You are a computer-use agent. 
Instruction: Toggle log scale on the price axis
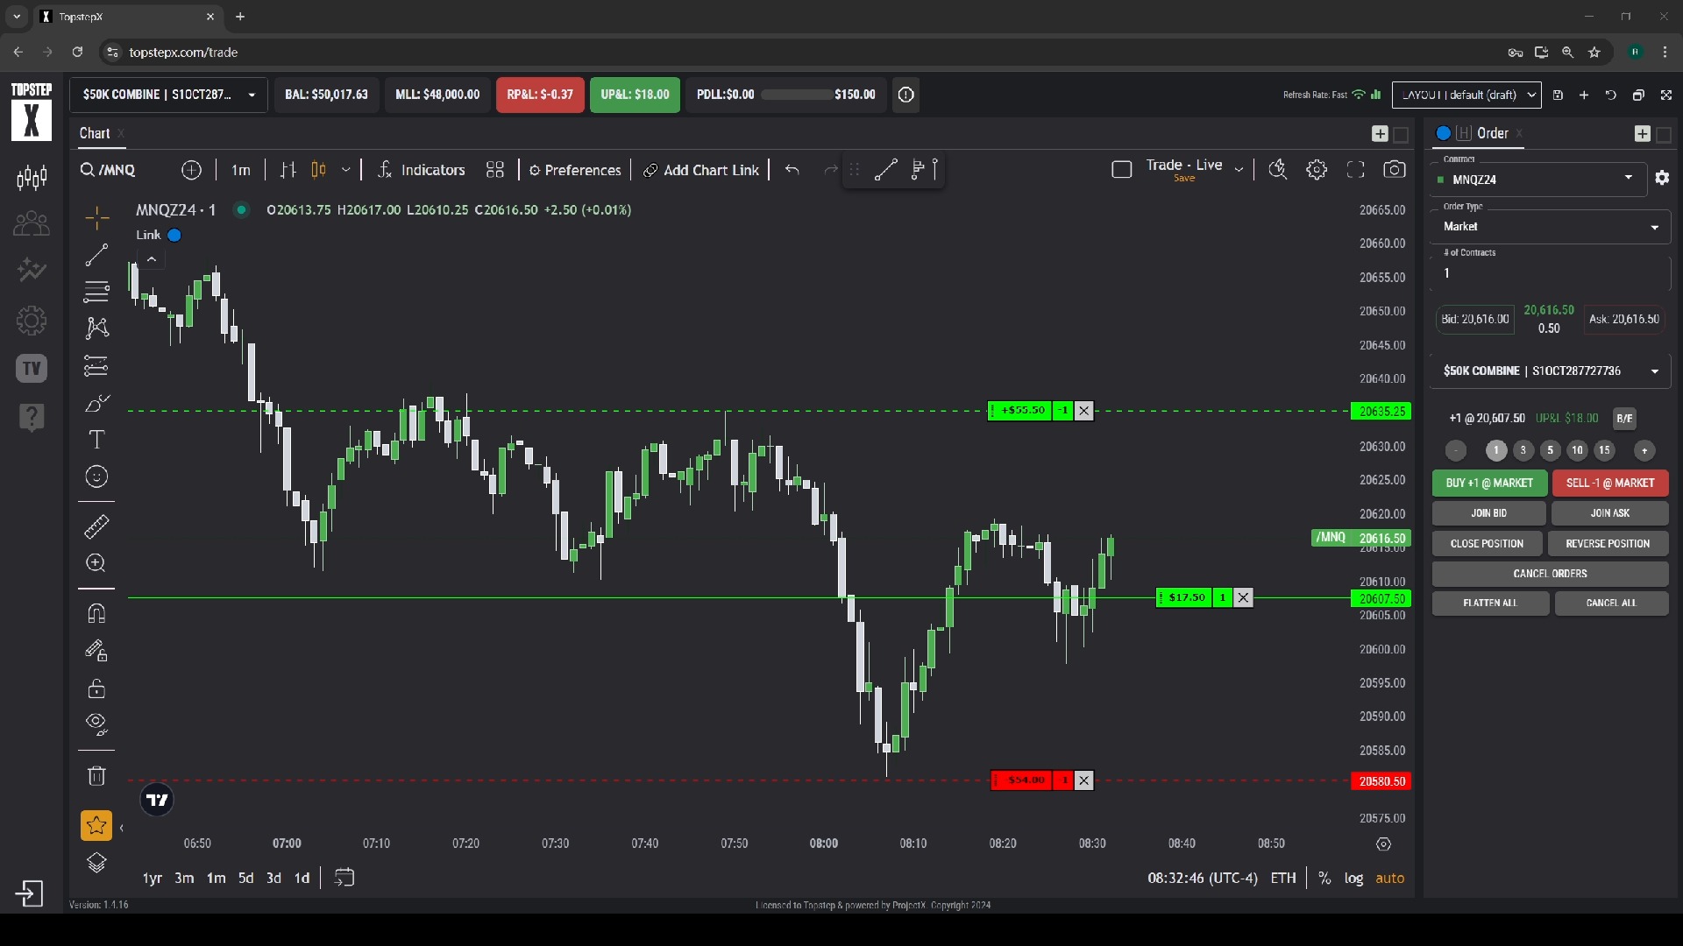point(1353,878)
